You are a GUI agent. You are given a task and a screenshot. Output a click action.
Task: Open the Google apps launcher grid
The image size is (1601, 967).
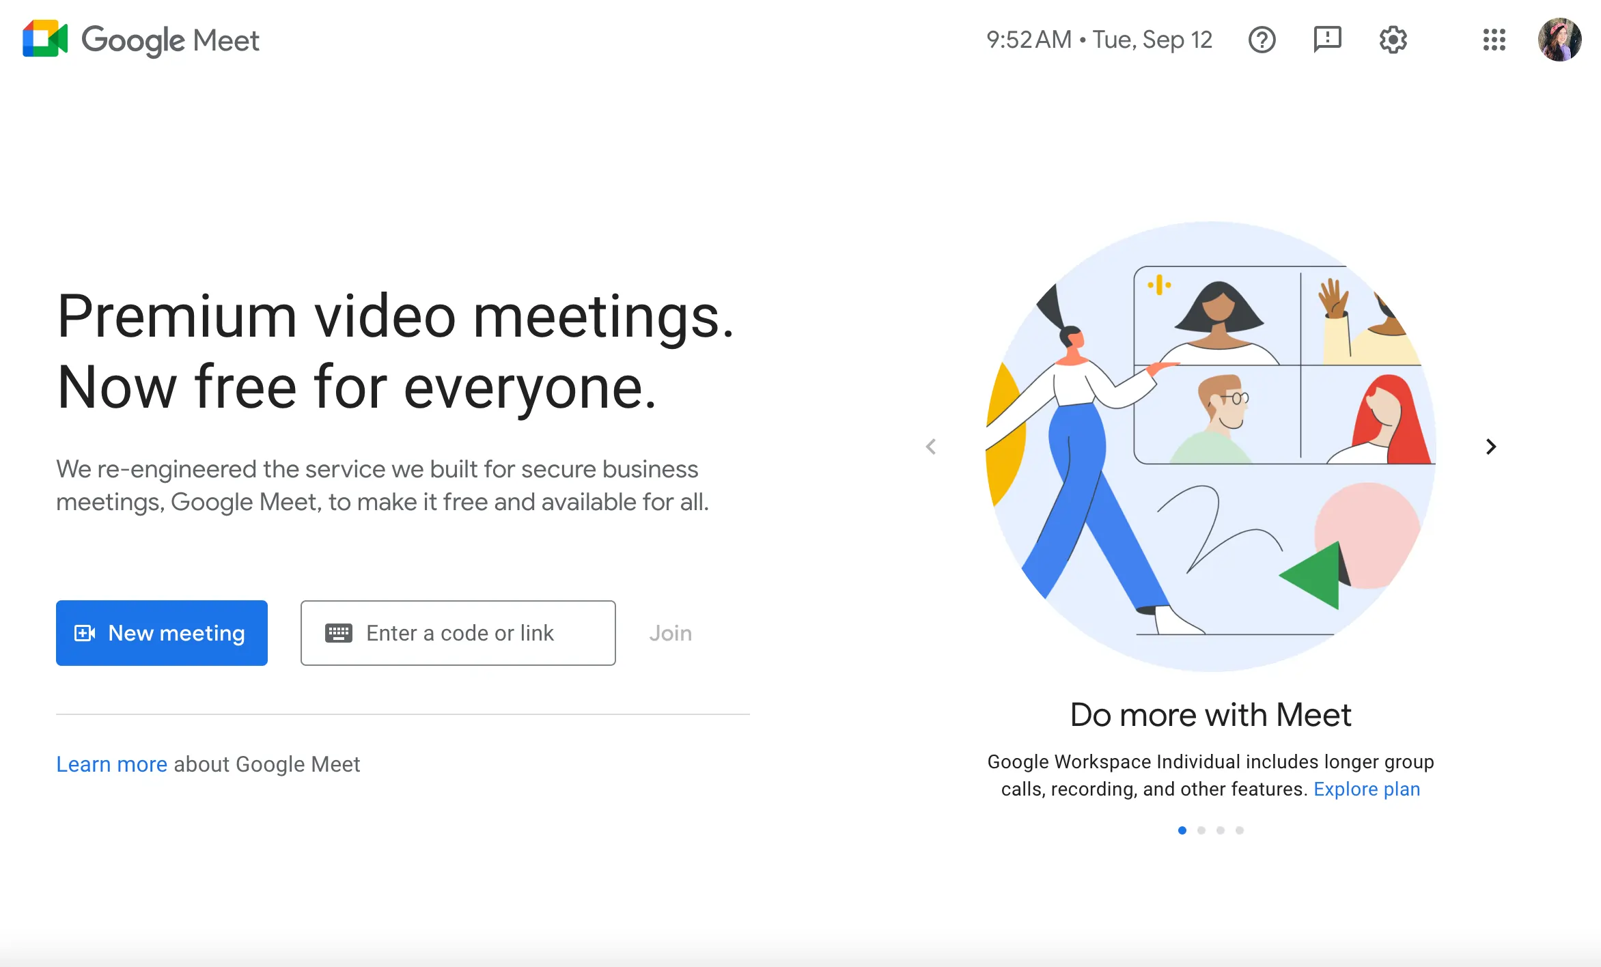click(1494, 40)
